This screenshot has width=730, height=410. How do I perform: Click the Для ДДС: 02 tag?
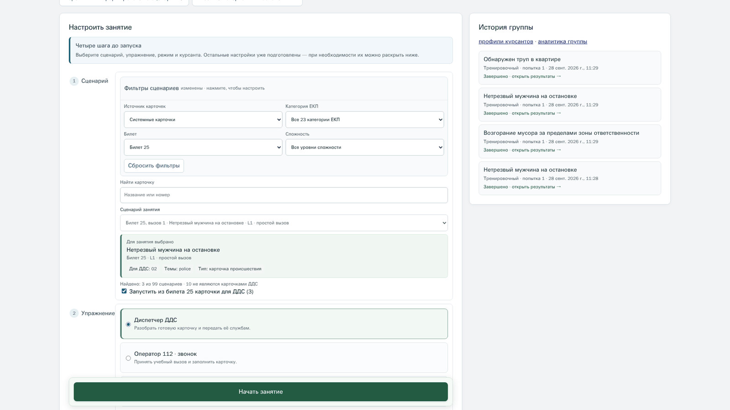click(143, 269)
